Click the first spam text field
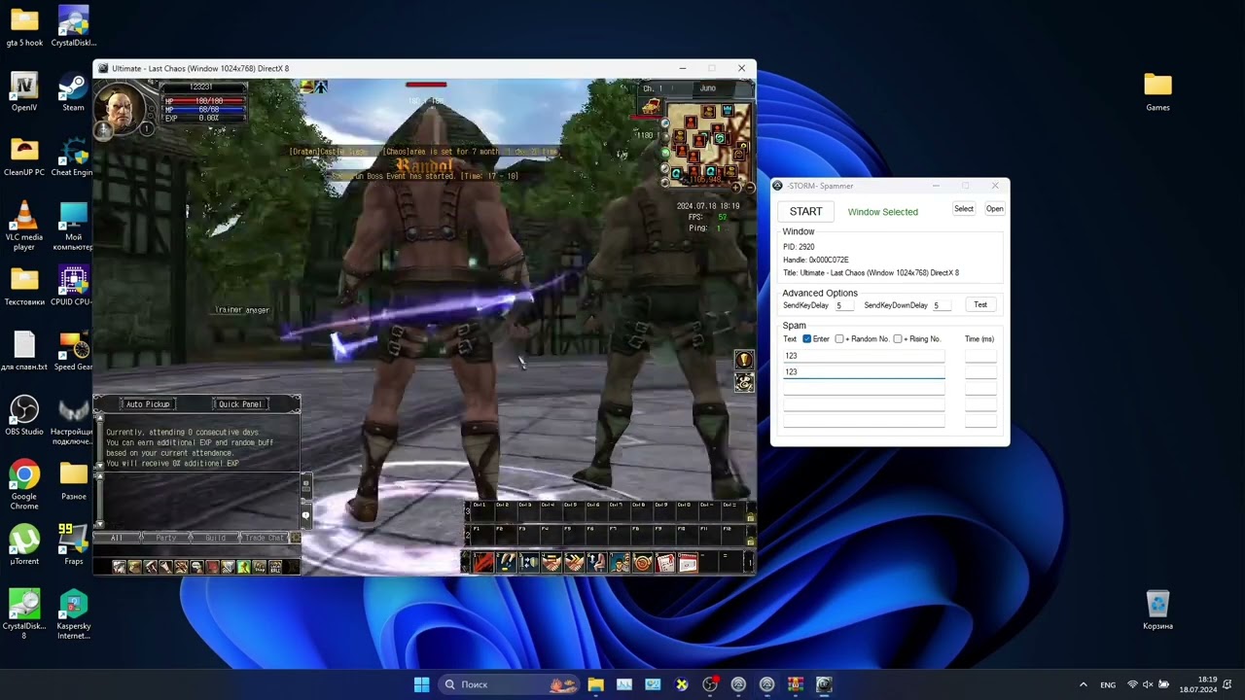The image size is (1245, 700). [864, 356]
